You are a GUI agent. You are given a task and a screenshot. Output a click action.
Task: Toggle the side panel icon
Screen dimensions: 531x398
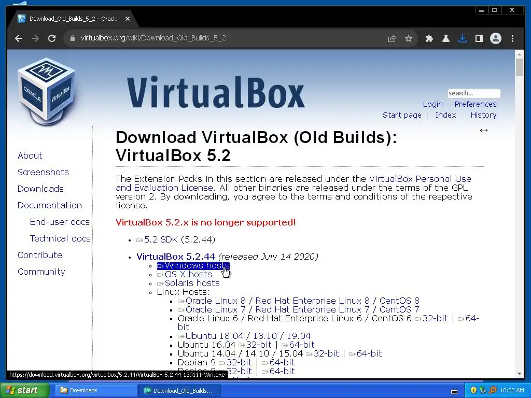(479, 38)
